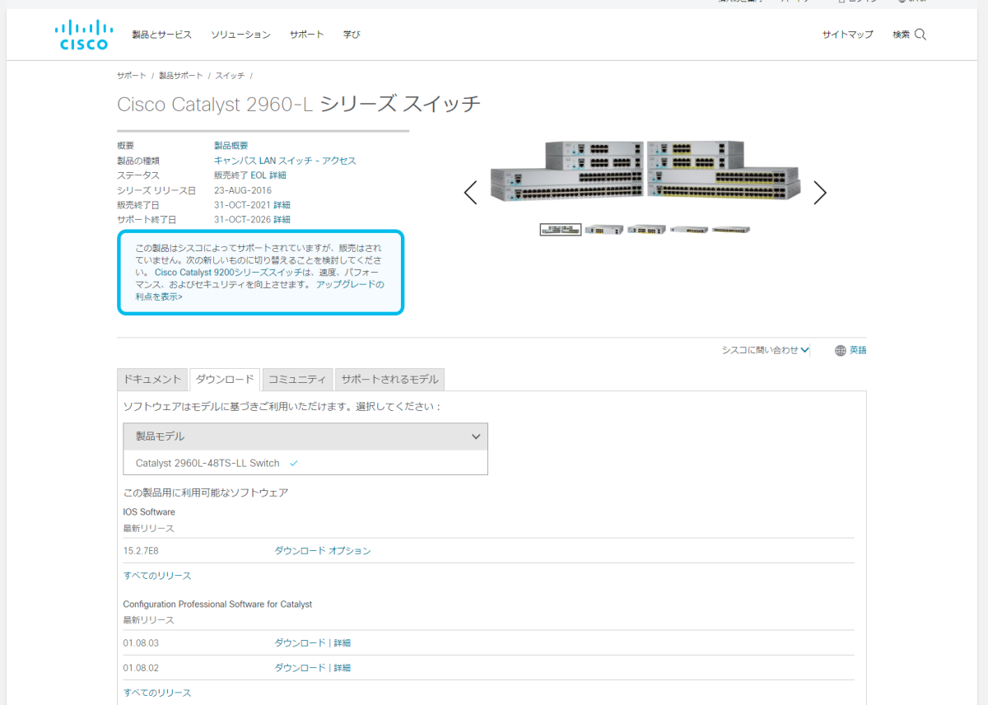Expand the シスコに問い合わせ dropdown
Screen dimensions: 988x705
(x=765, y=350)
